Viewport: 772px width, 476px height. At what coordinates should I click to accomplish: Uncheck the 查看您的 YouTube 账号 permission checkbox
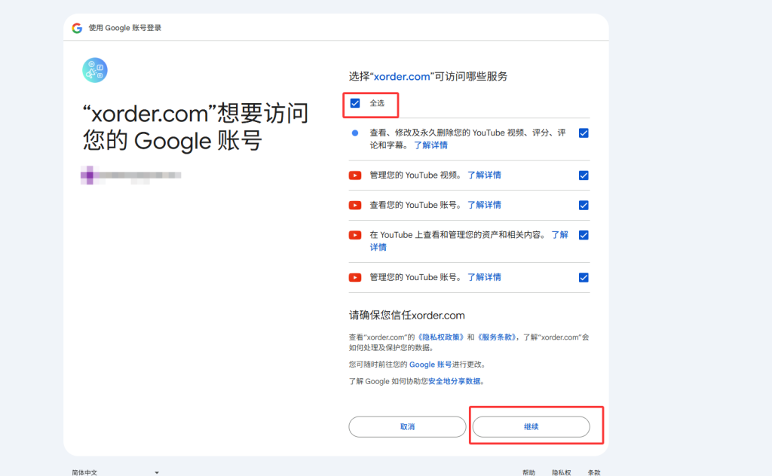584,205
